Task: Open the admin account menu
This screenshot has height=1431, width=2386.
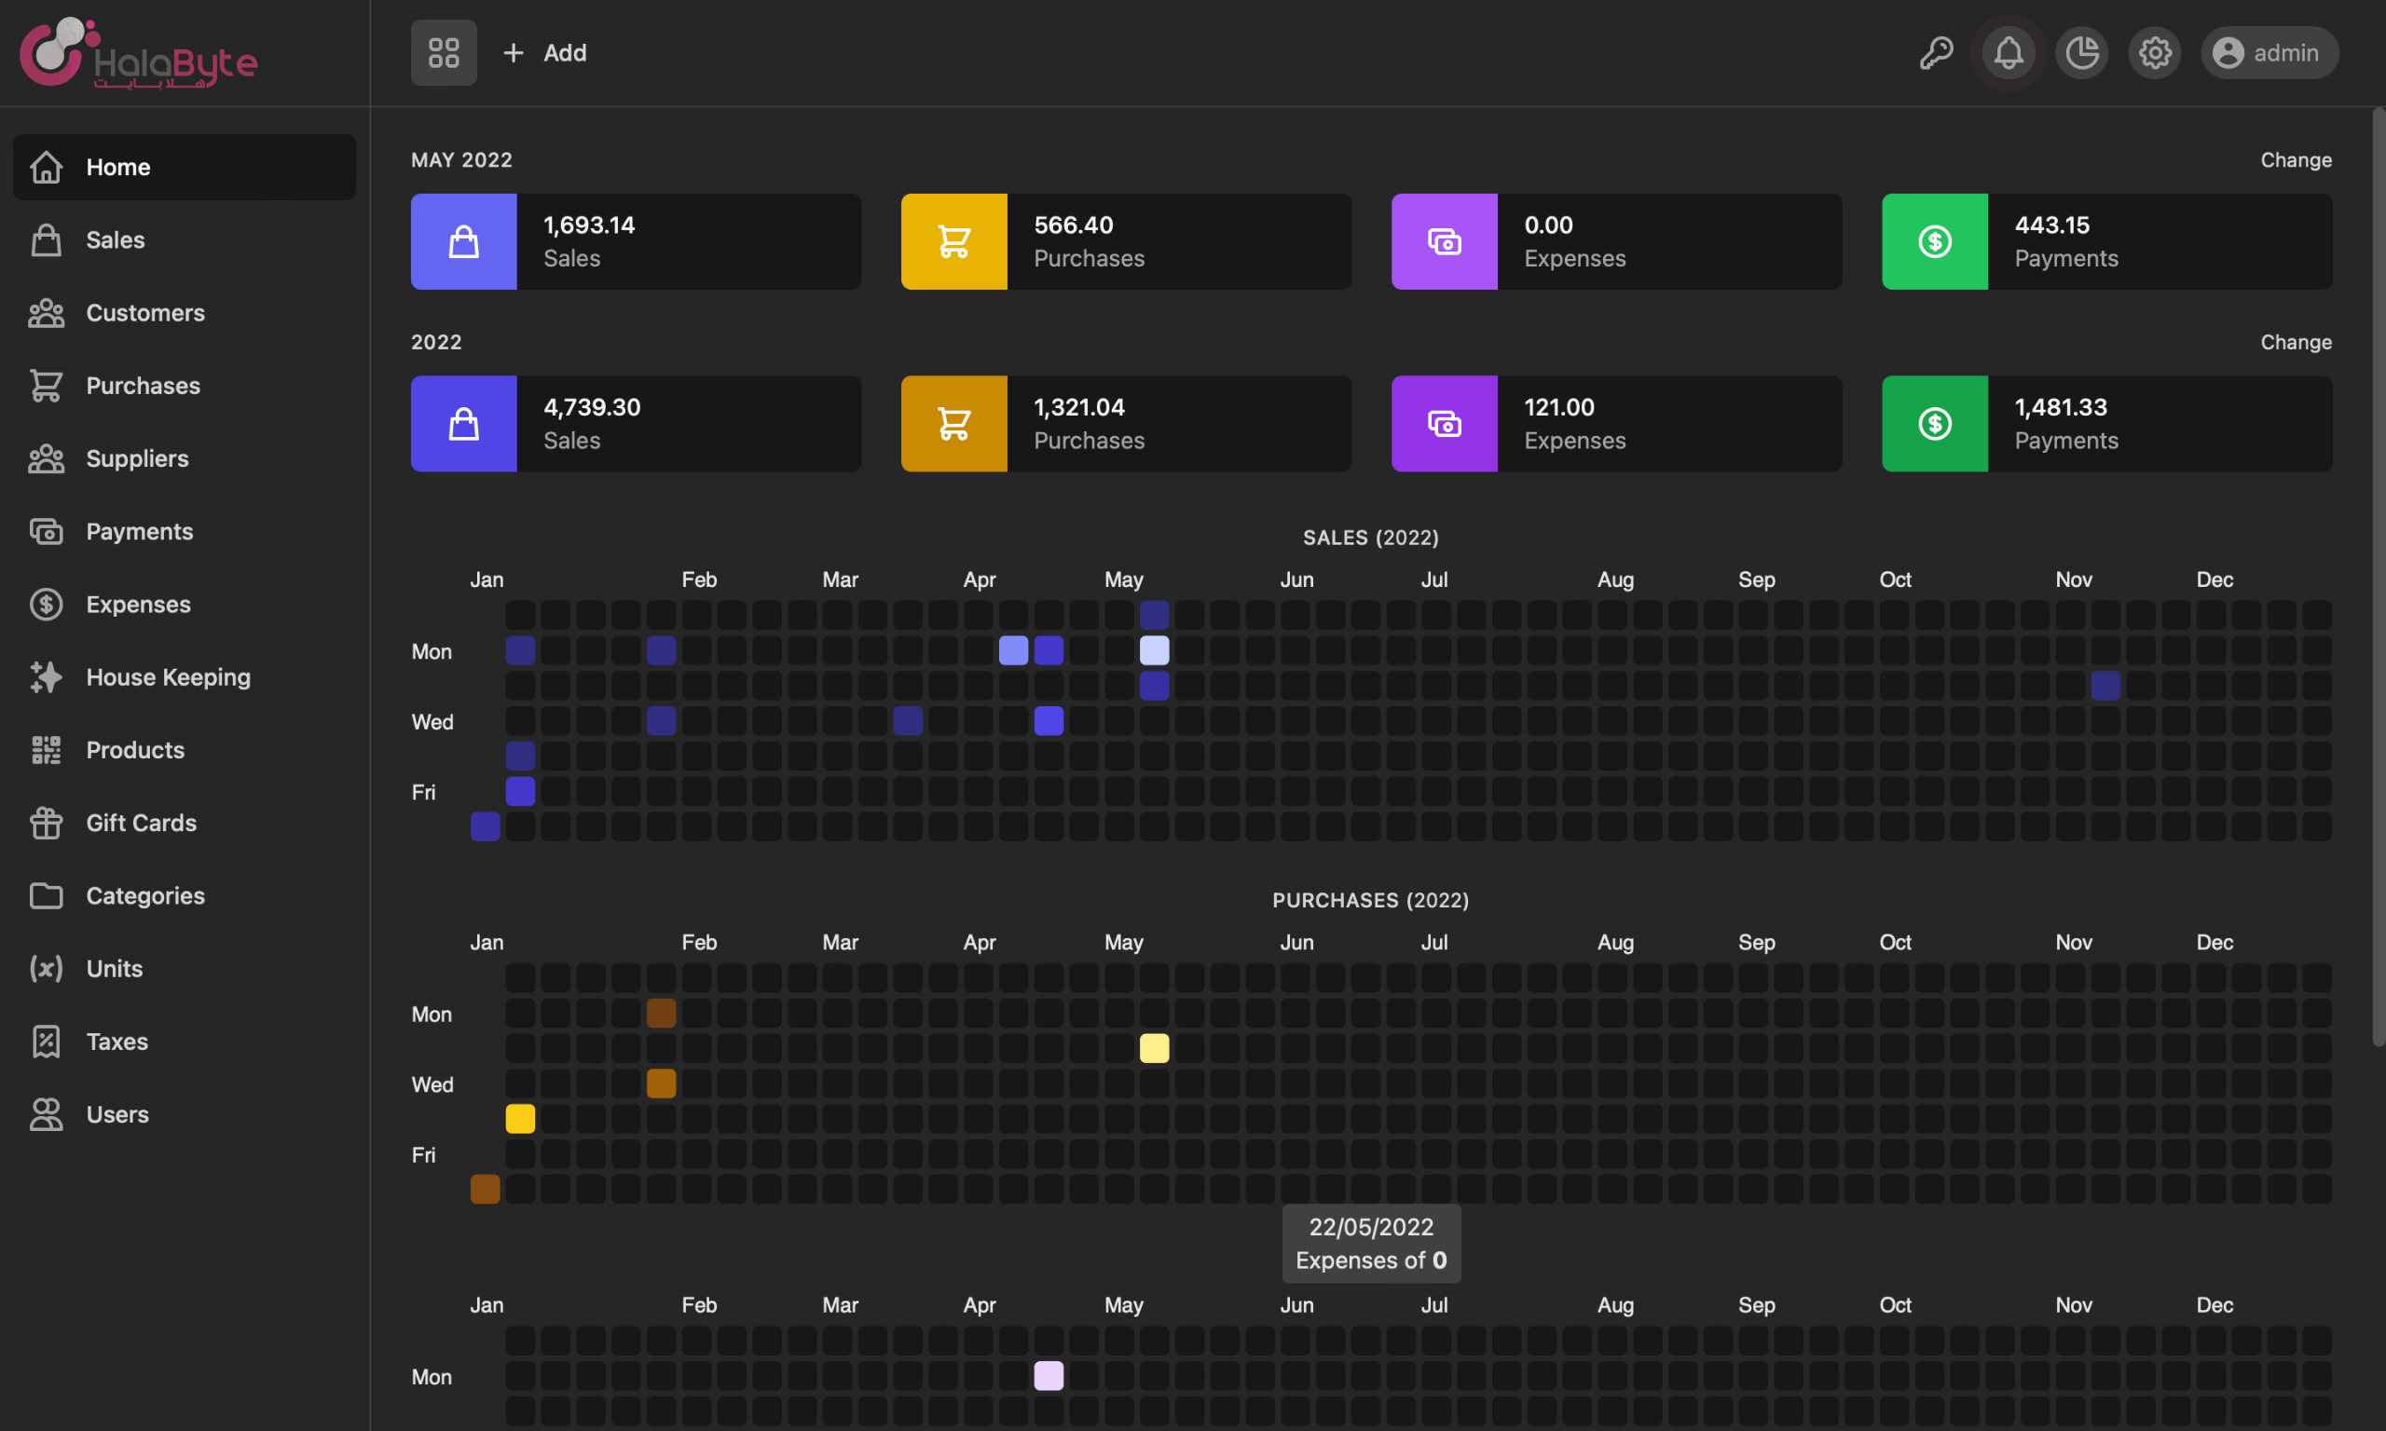Action: pyautogui.click(x=2269, y=52)
